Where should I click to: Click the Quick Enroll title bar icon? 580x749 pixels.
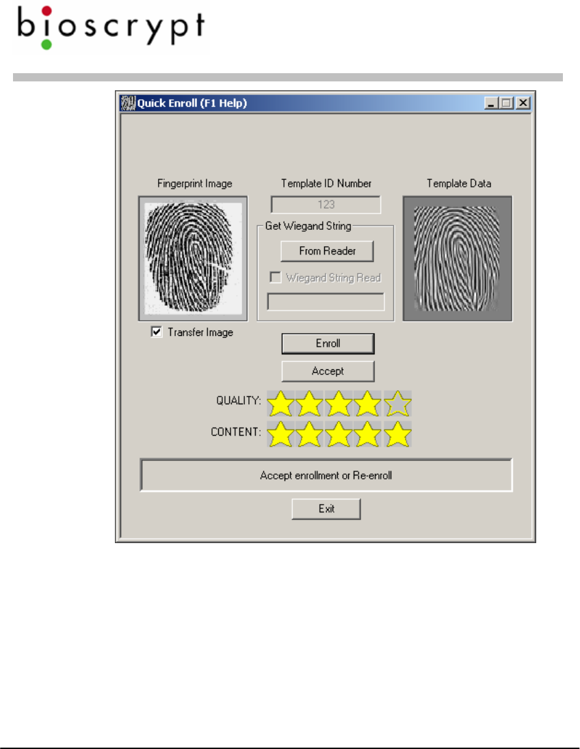[128, 103]
